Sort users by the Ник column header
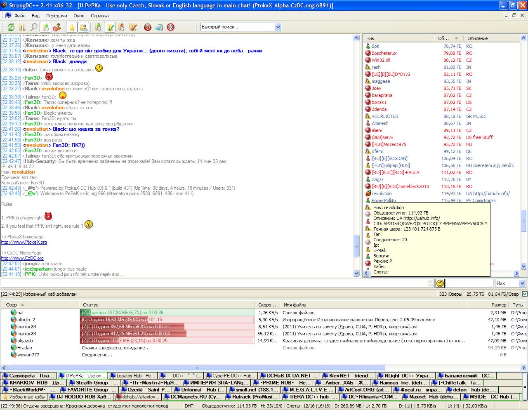This screenshot has height=410, width=528. coord(399,38)
